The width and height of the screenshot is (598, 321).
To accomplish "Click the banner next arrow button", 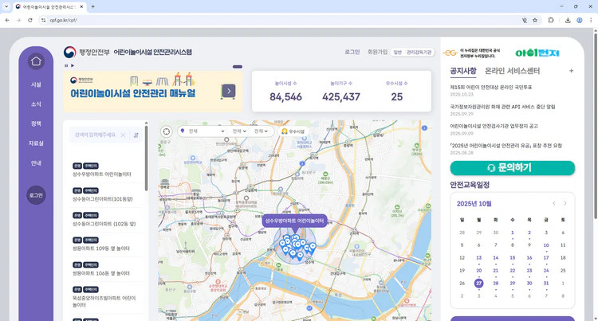I will click(x=229, y=91).
